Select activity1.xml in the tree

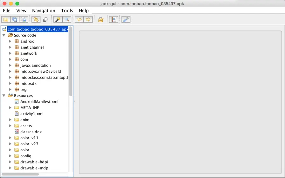click(x=32, y=114)
